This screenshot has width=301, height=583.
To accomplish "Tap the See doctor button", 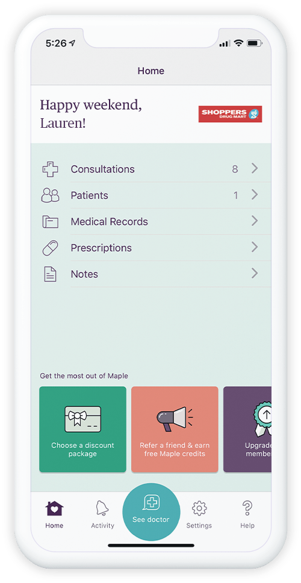I will pos(151,512).
